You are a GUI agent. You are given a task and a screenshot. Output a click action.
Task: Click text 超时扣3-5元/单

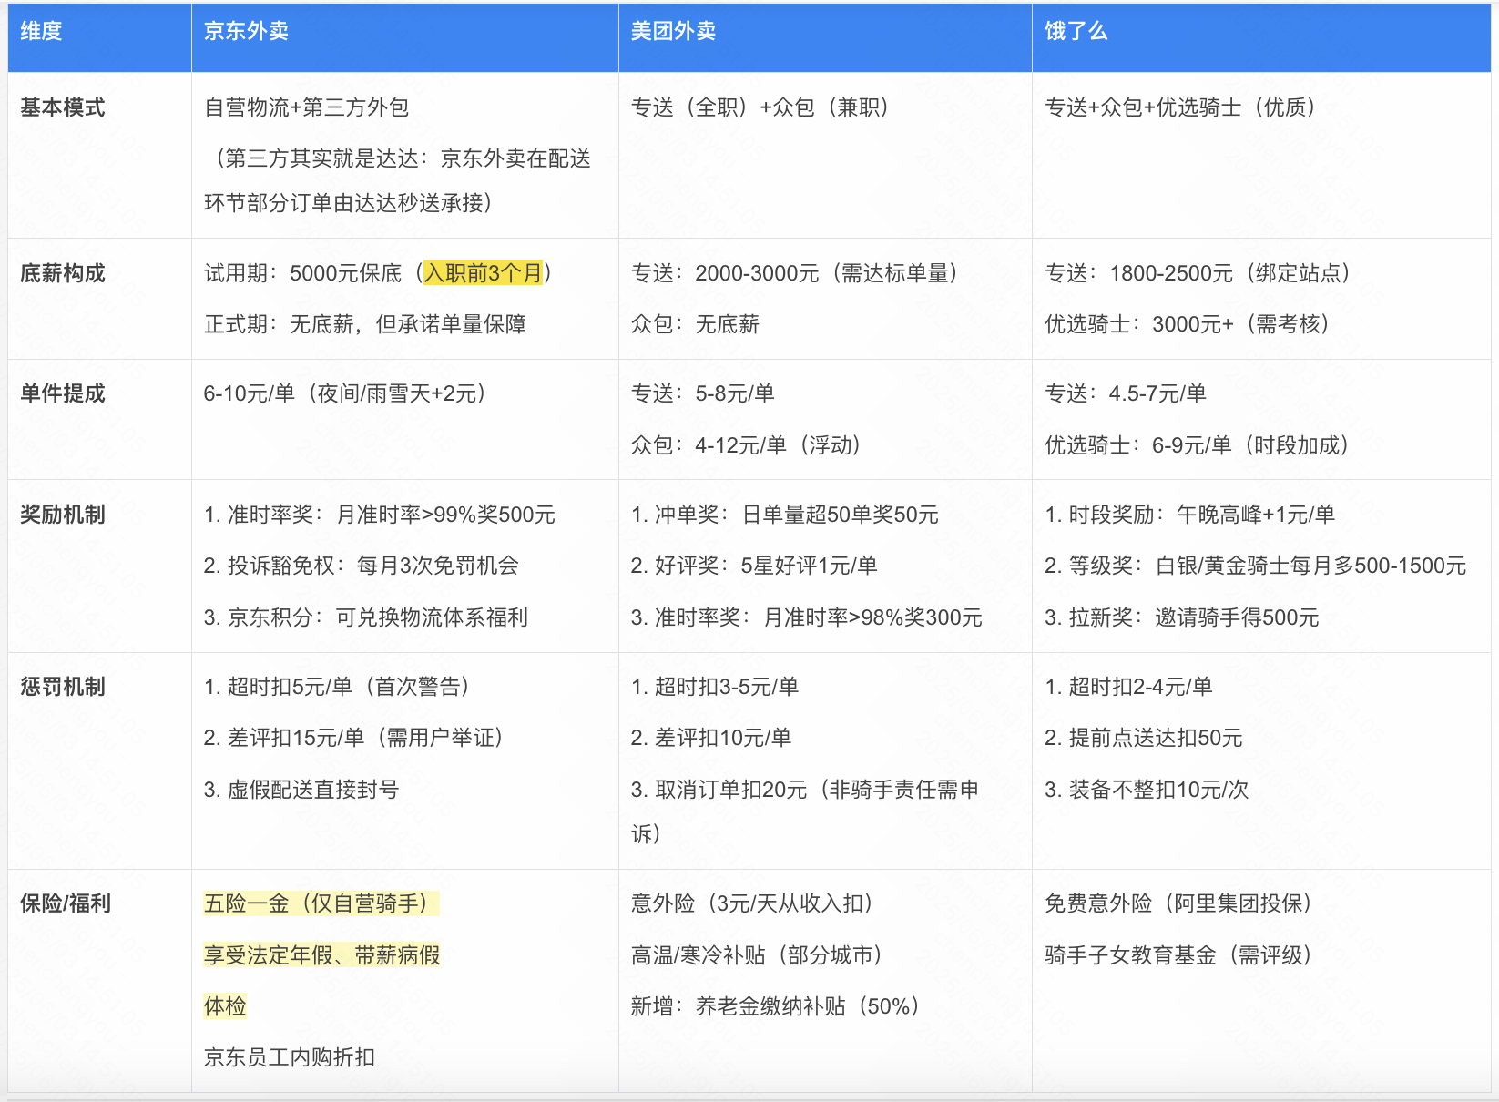[727, 687]
